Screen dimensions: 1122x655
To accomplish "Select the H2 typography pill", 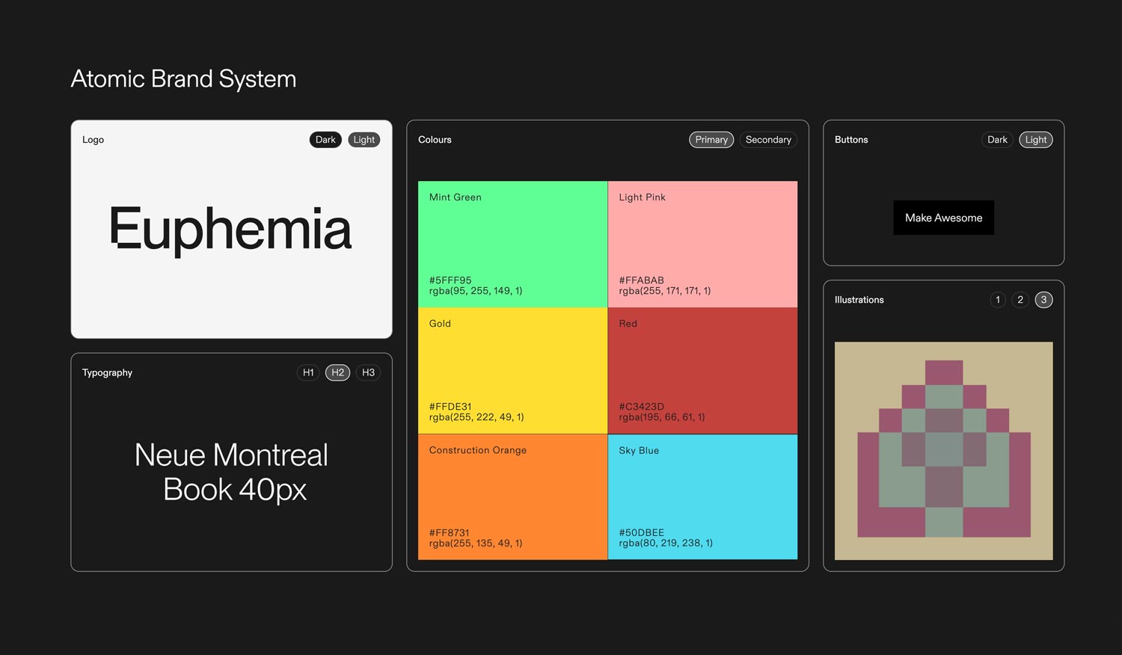I will (x=337, y=372).
